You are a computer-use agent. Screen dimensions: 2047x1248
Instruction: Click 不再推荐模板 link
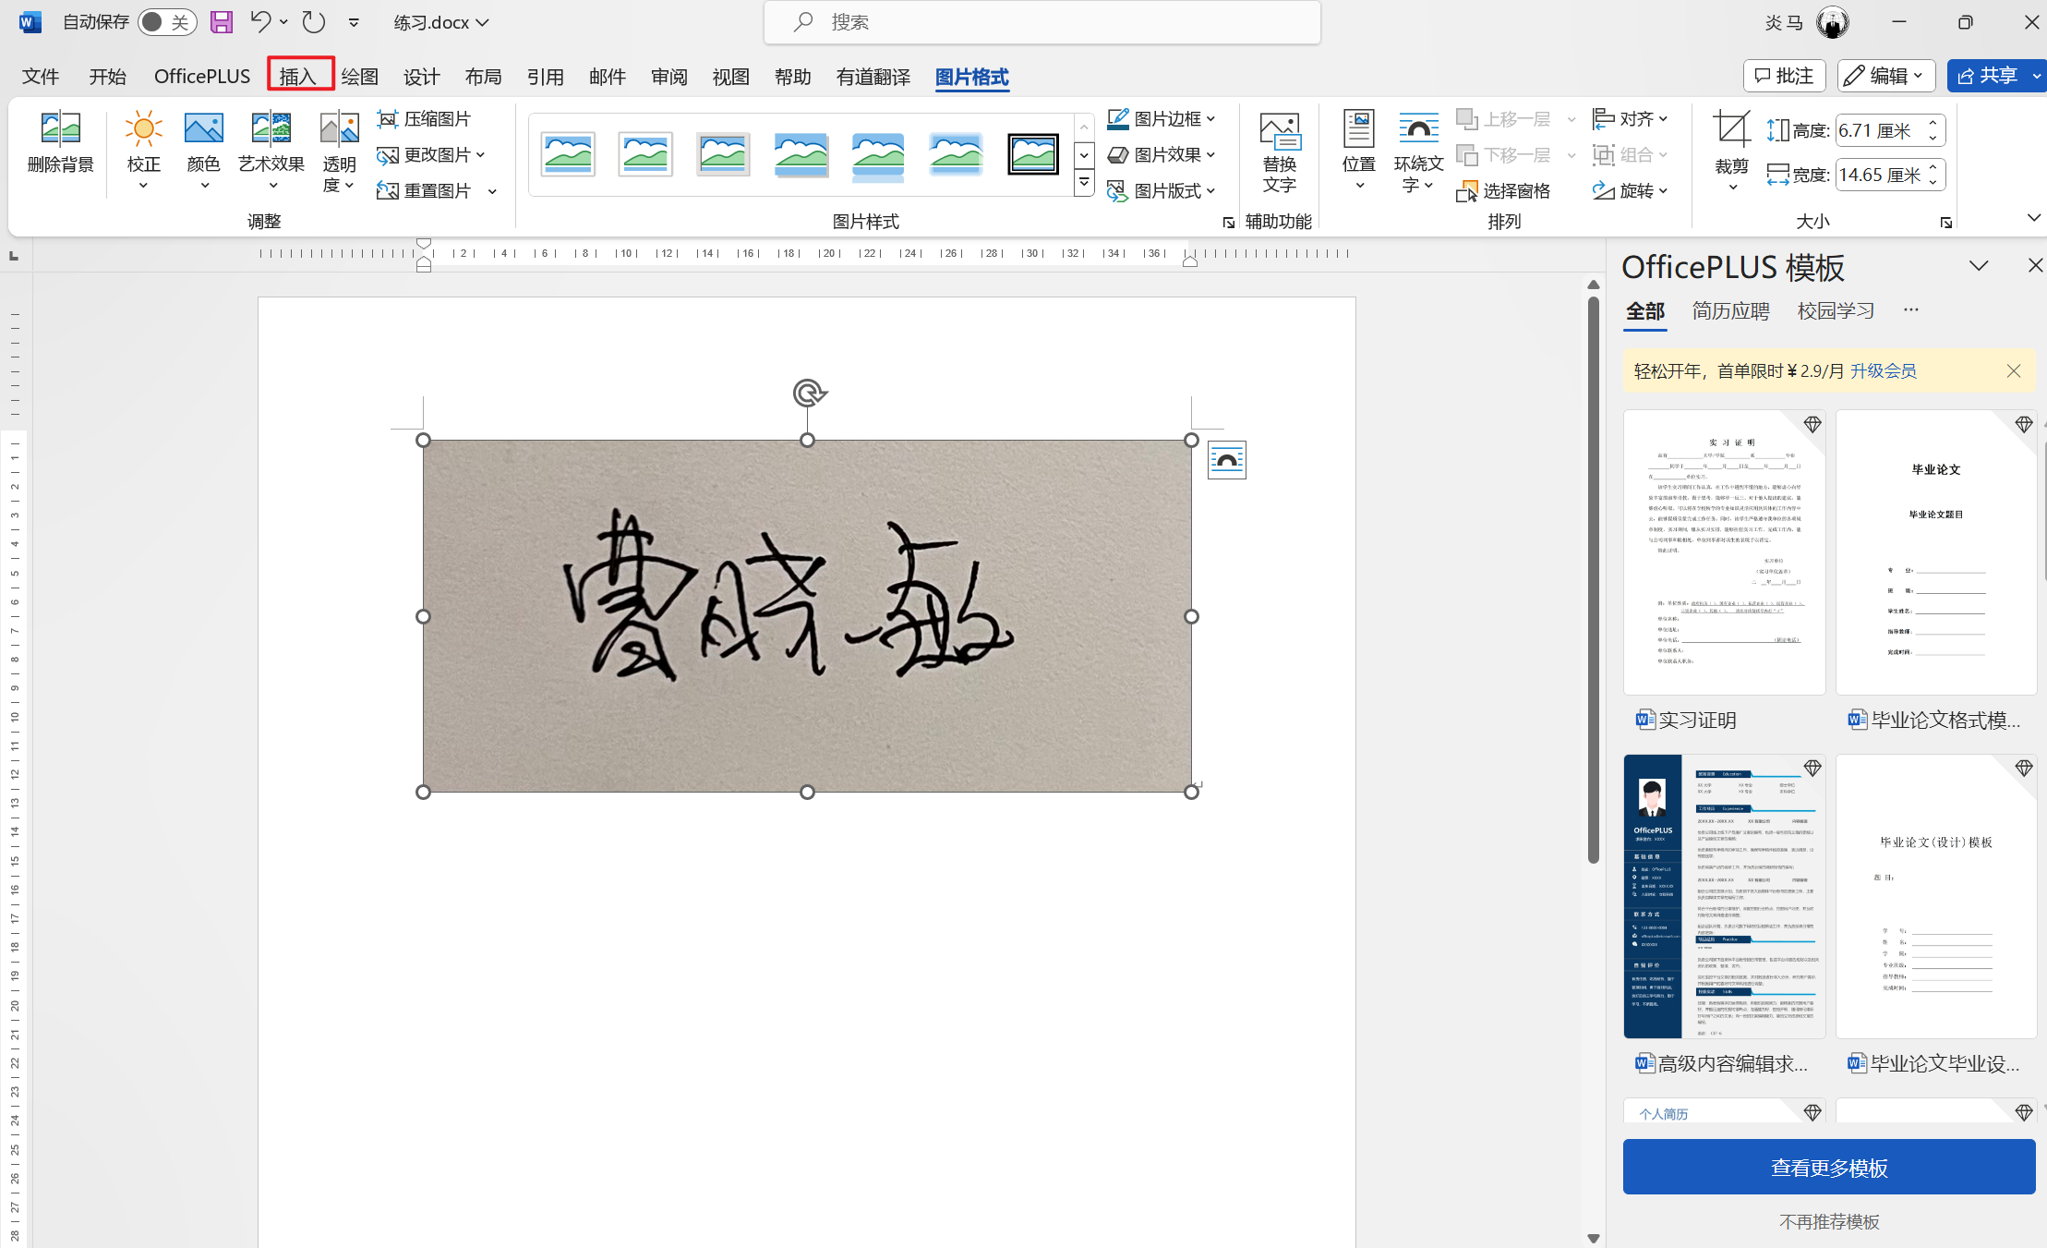[1829, 1222]
